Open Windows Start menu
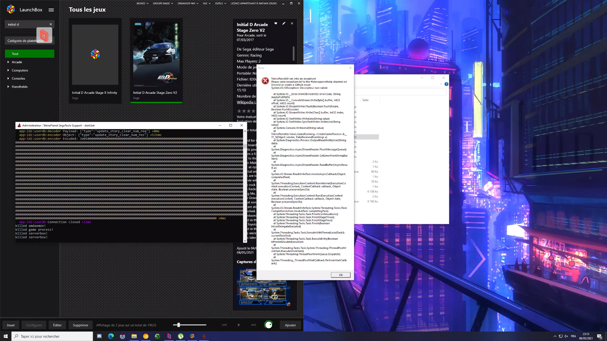The width and height of the screenshot is (607, 341). click(x=5, y=336)
